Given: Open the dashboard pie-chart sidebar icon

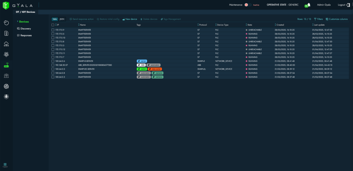Looking at the screenshot, I should coord(6,23).
